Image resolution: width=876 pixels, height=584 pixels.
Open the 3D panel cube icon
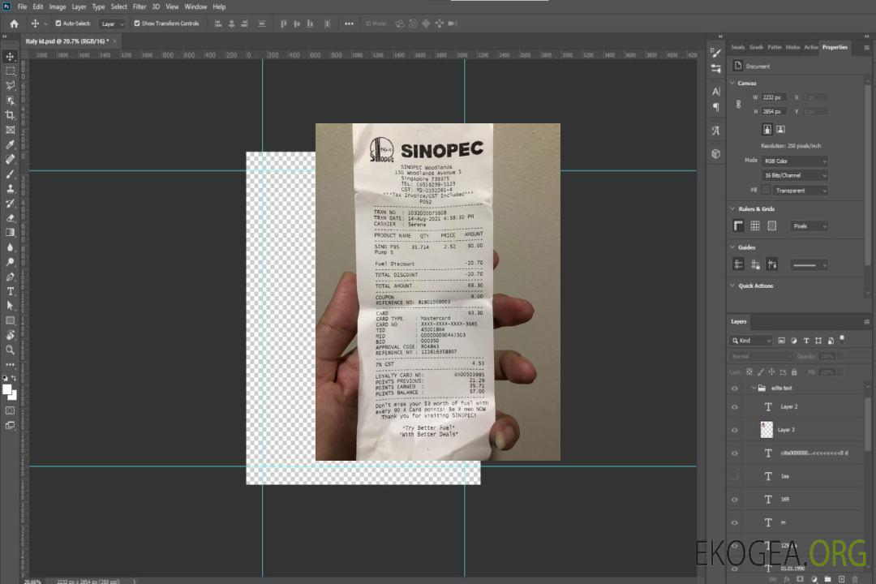[716, 153]
